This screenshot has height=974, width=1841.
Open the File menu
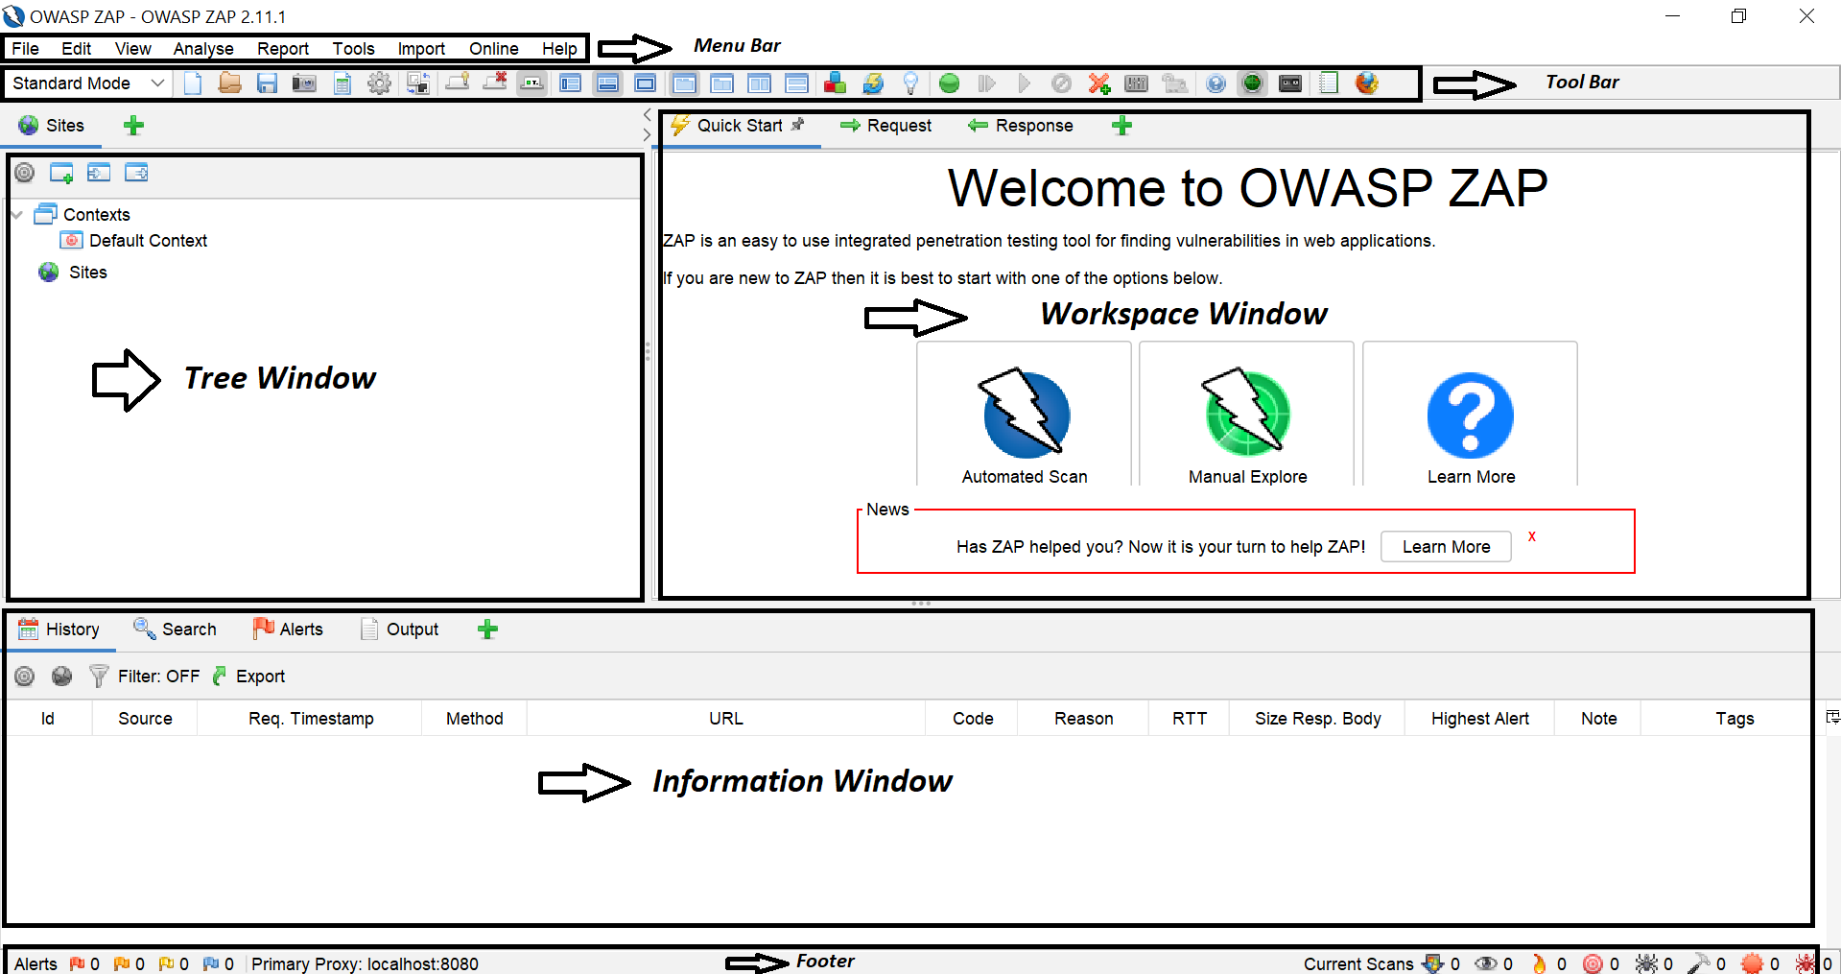pyautogui.click(x=26, y=49)
